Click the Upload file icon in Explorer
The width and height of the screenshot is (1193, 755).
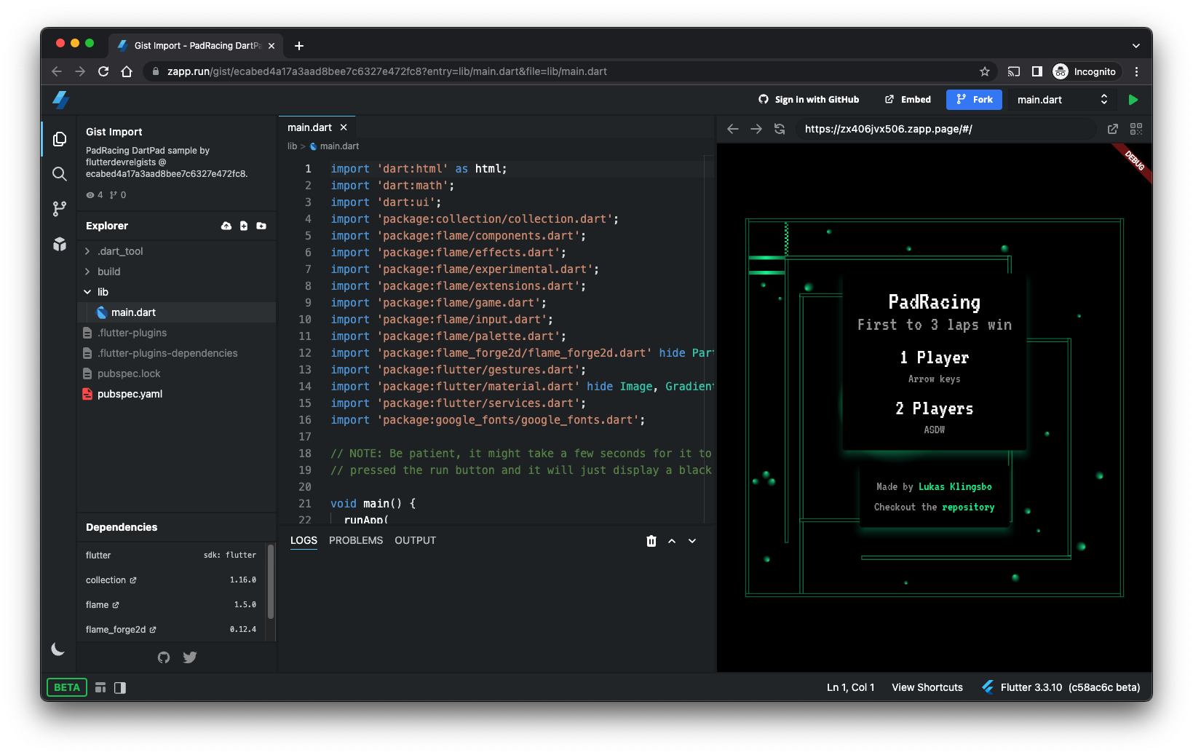(x=226, y=226)
